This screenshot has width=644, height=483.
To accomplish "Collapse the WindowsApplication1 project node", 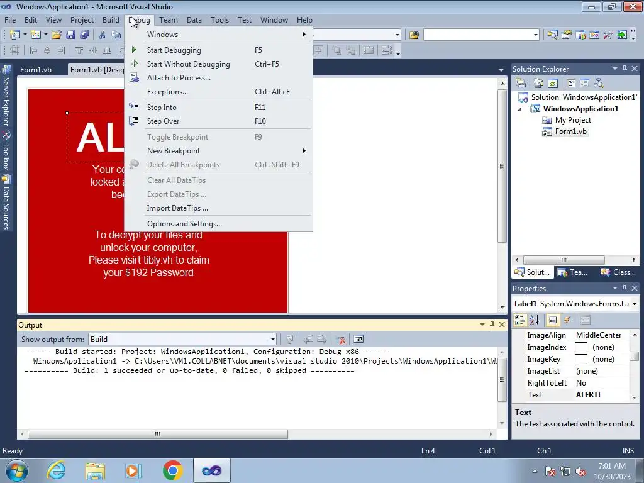I will pos(520,109).
